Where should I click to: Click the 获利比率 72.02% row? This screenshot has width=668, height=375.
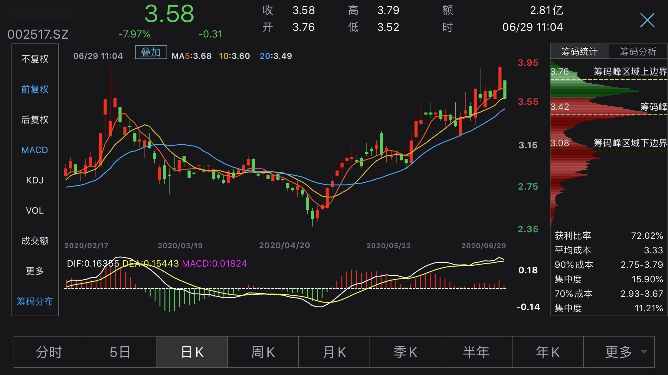coord(609,236)
